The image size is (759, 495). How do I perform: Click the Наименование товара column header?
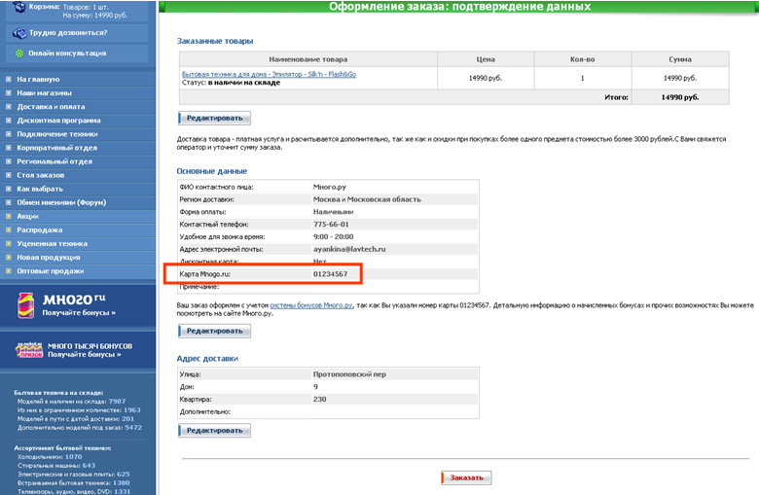308,59
